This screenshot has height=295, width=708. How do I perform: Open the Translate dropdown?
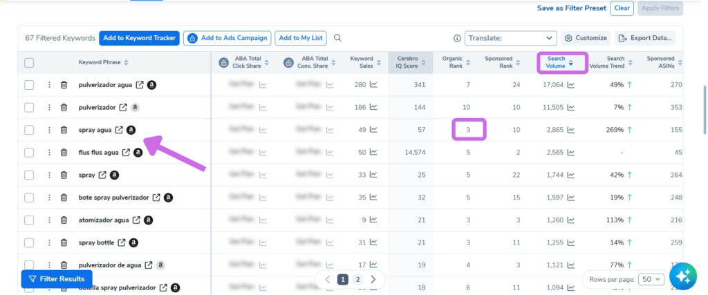click(x=511, y=38)
